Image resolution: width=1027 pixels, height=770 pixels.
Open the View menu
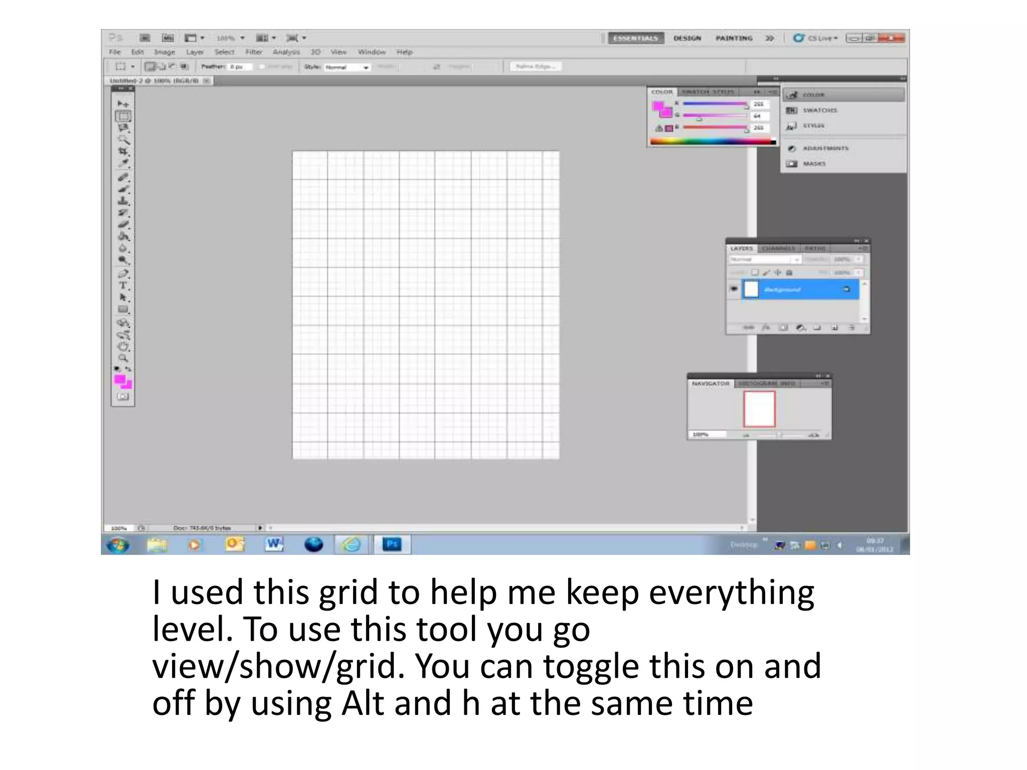tap(338, 52)
